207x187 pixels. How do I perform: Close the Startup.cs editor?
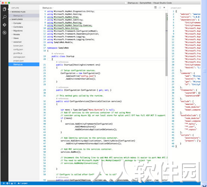click(x=164, y=7)
